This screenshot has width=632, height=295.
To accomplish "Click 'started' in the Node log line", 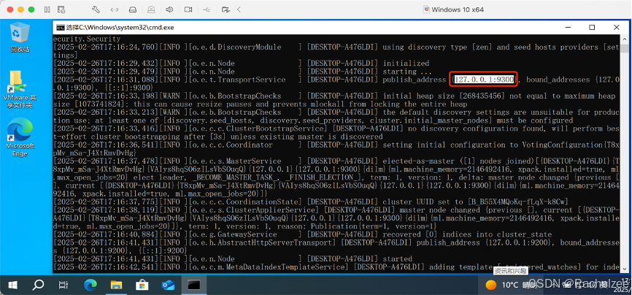I will (398, 258).
